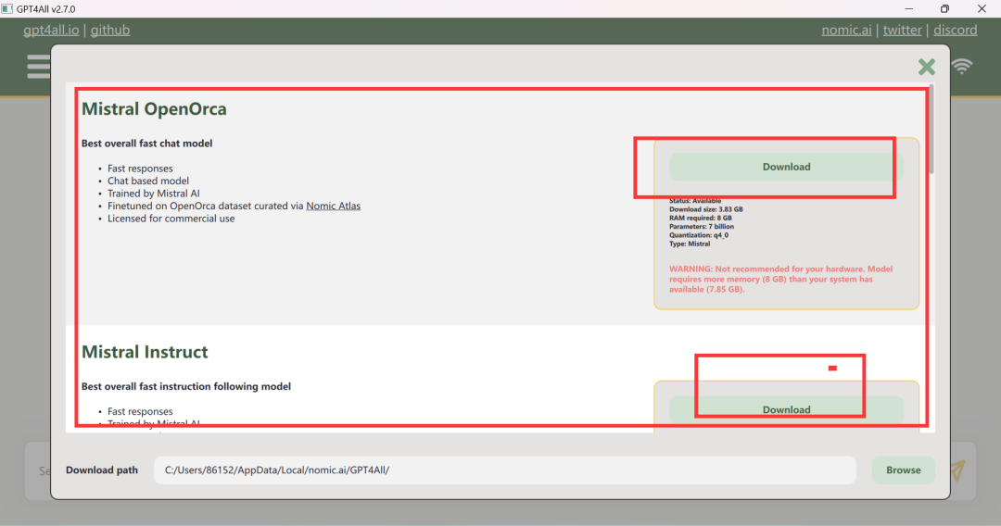
Task: Click the network status wifi icon
Action: [962, 67]
